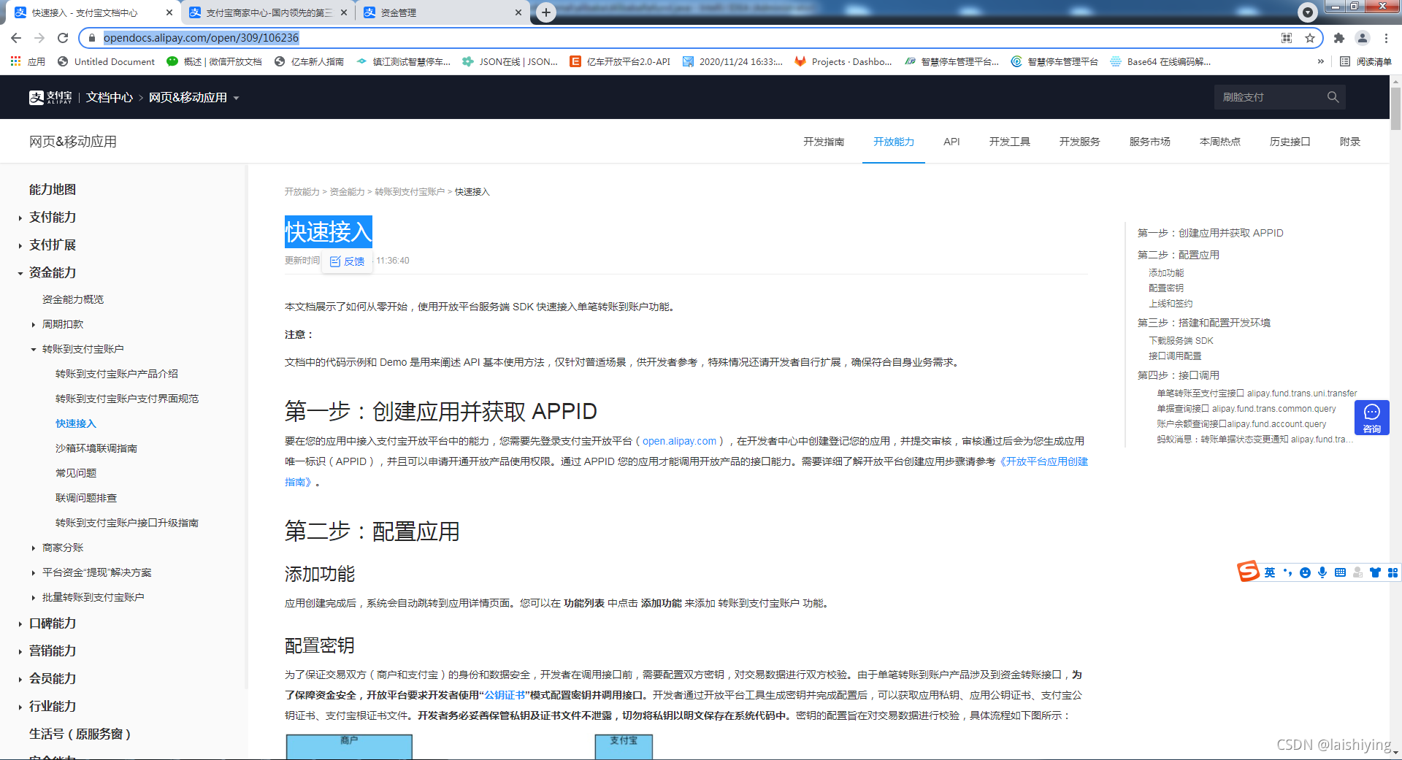Open the Untitled Document bookmark
1402x760 pixels.
click(x=107, y=61)
